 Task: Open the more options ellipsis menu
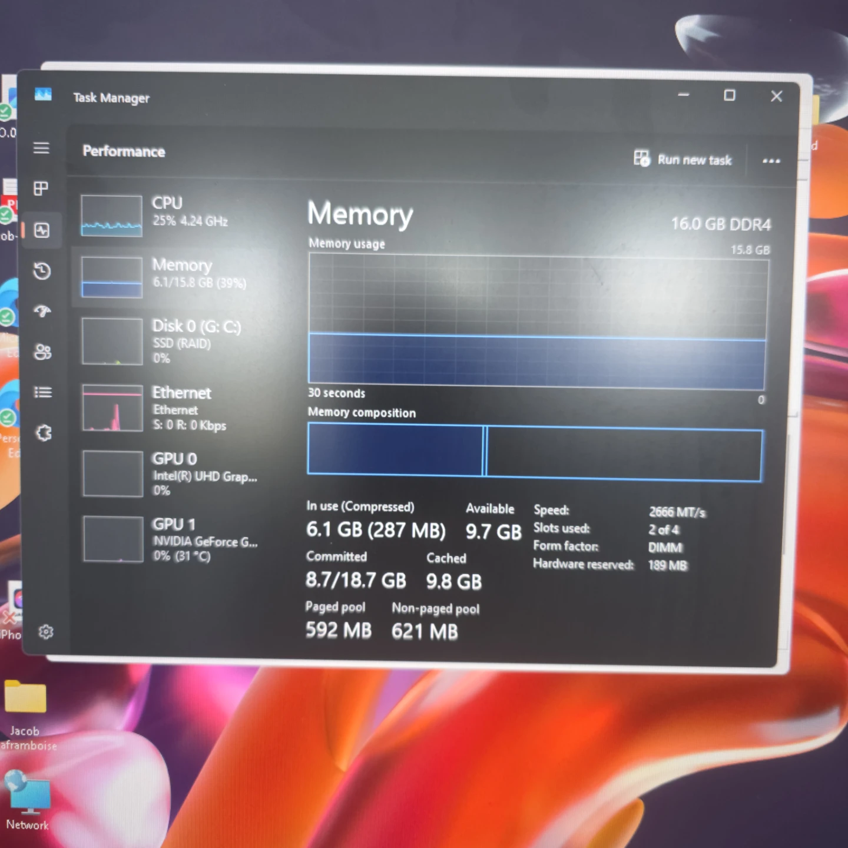[x=771, y=161]
